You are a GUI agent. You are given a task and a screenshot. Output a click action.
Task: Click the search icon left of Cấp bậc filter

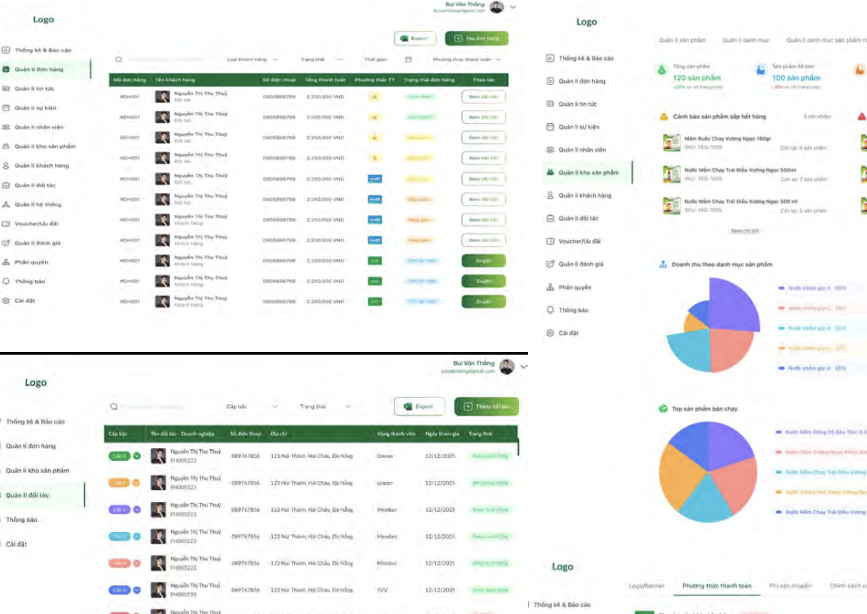point(114,406)
